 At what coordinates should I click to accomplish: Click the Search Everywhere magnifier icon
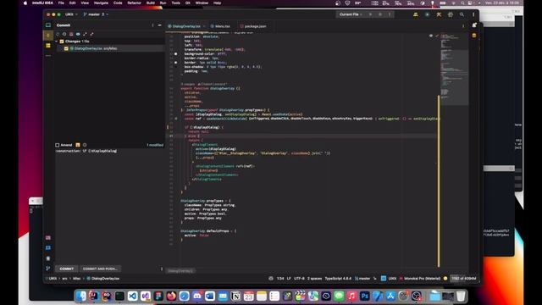(462, 14)
